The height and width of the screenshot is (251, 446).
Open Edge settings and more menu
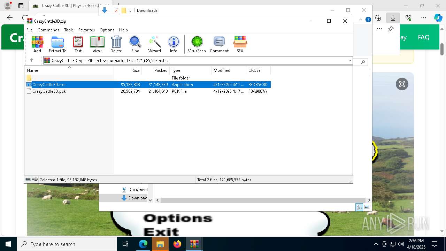point(424,18)
